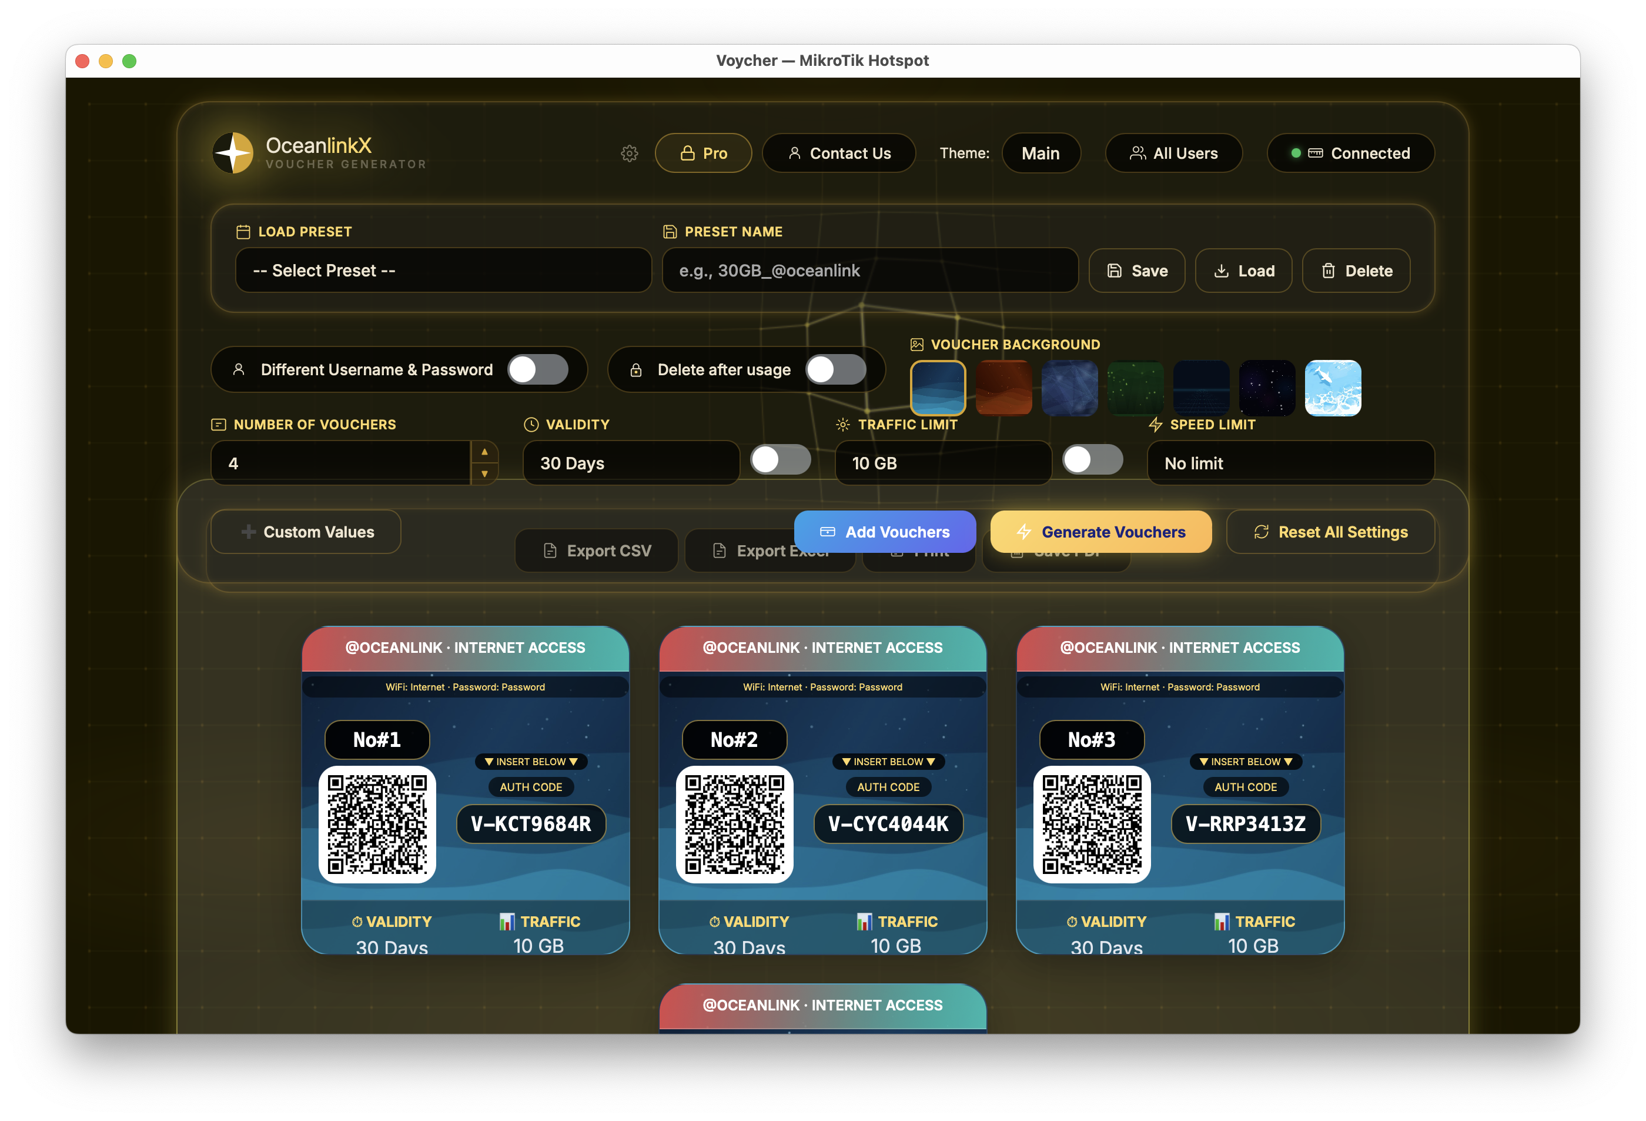1646x1121 pixels.
Task: Select the dark green starry voucher background
Action: coord(1135,388)
